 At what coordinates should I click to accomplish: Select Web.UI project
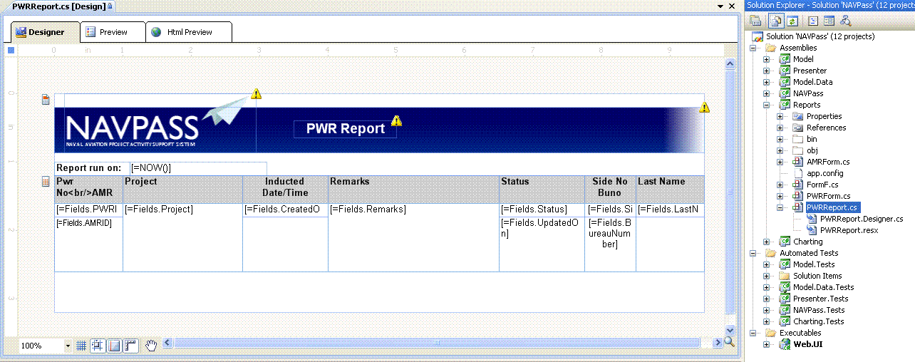tap(807, 344)
